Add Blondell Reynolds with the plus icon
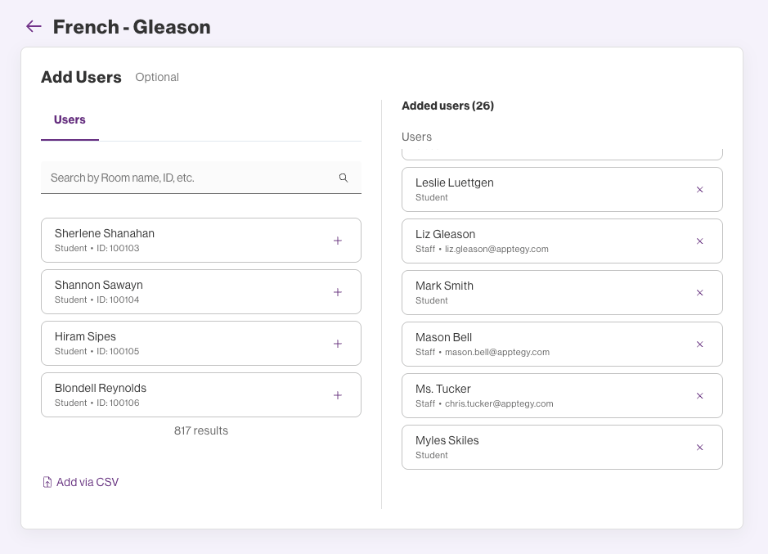 point(338,395)
